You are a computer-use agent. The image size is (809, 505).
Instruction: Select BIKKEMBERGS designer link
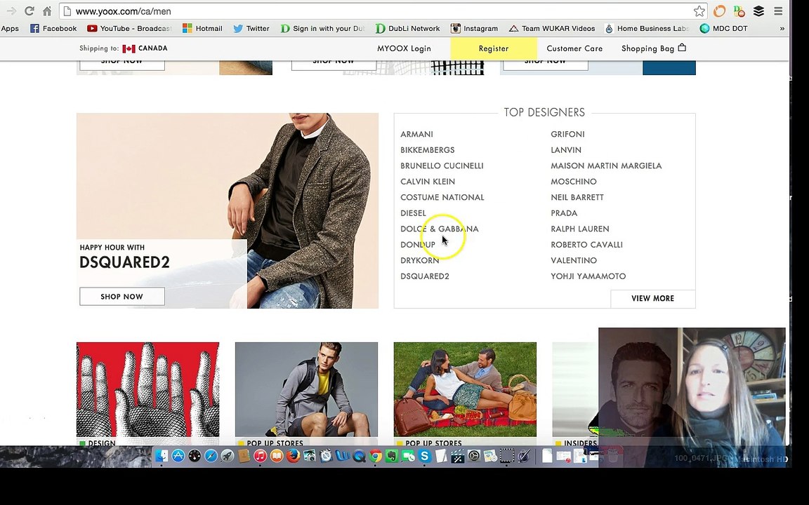pos(427,150)
